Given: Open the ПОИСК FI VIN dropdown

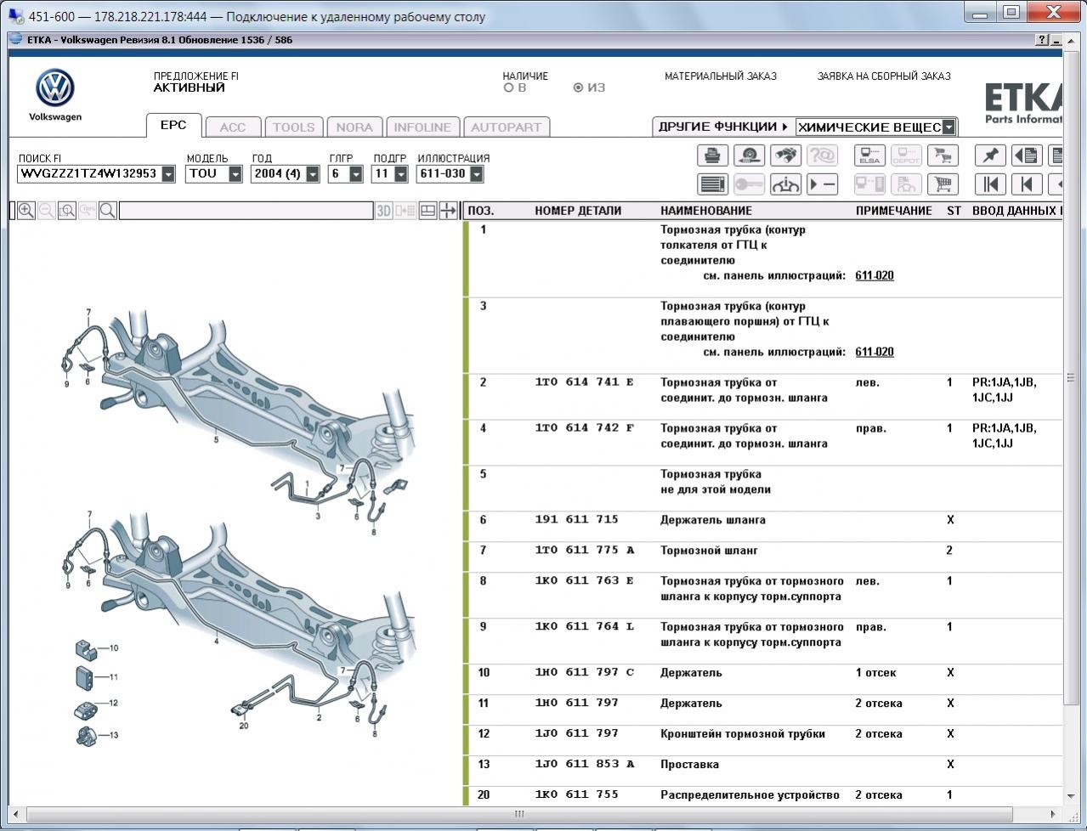Looking at the screenshot, I should (168, 173).
